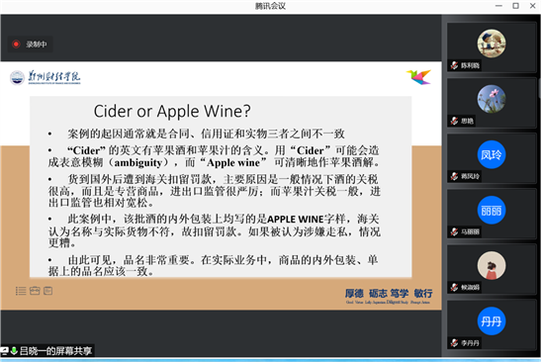Select the 凤玲 blue avatar participant tile
541x362 pixels.
tap(492, 157)
